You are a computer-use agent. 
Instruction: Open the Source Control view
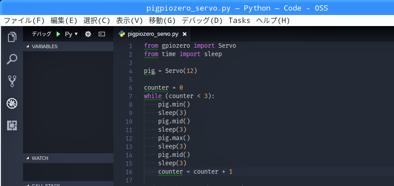pyautogui.click(x=12, y=81)
